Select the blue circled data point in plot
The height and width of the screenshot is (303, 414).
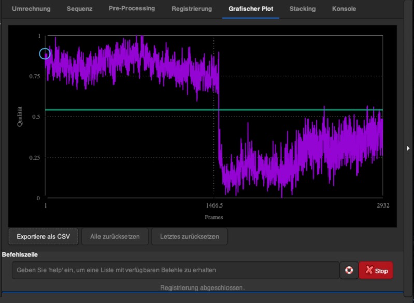click(x=45, y=53)
